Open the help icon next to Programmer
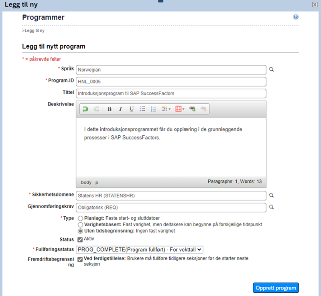 point(296,17)
